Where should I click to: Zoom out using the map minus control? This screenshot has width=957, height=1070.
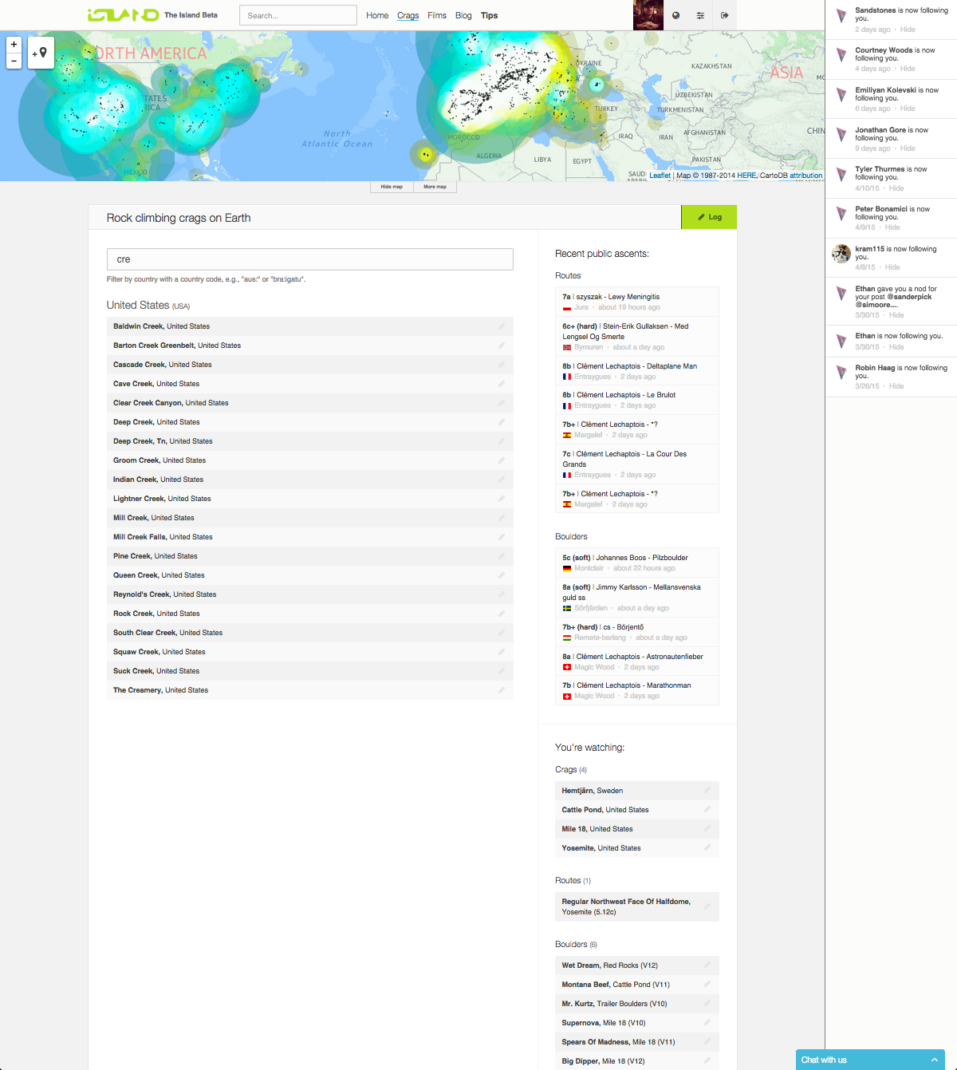14,60
